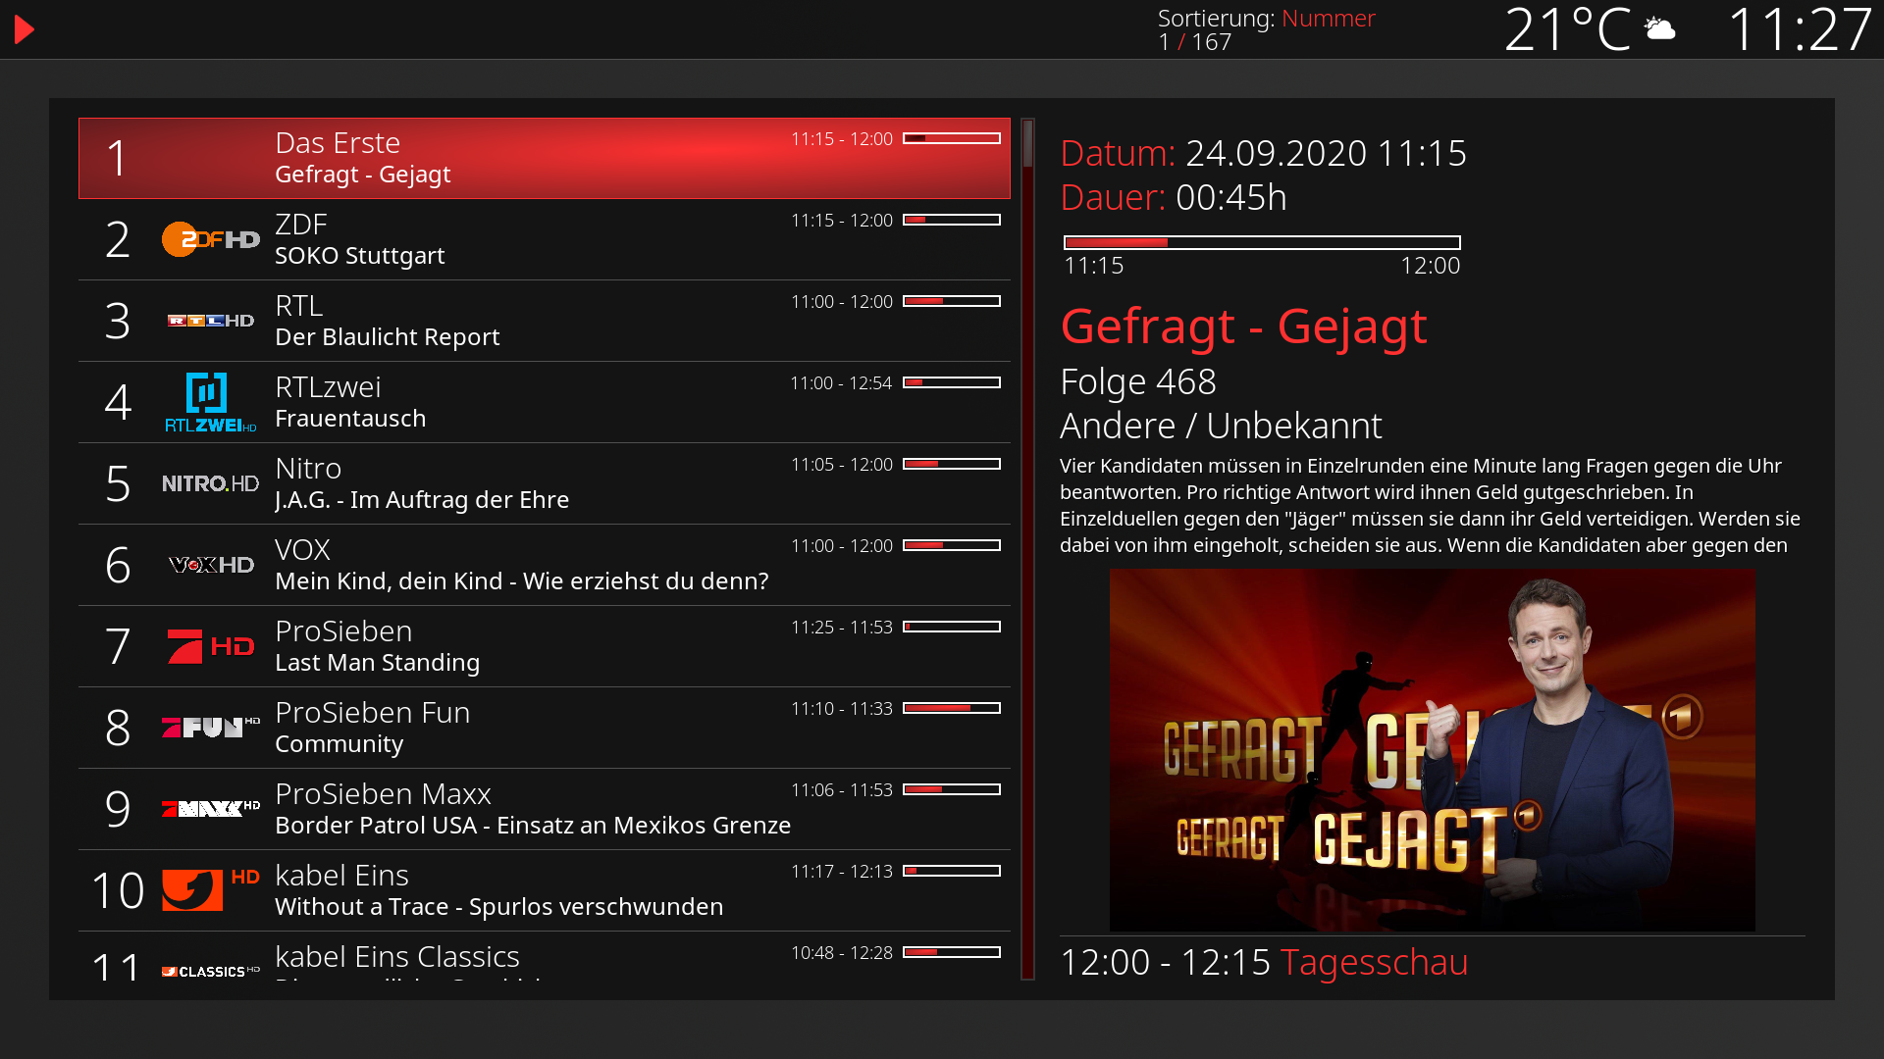Click Datum 24.09.2020 11:15 text

coord(1264,153)
